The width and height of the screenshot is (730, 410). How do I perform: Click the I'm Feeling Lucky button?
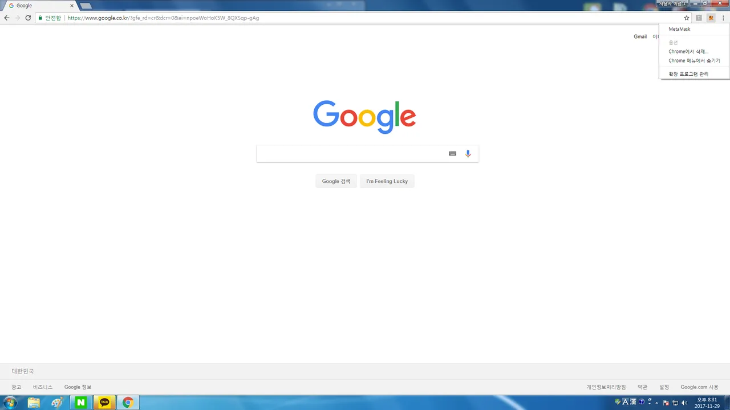(387, 181)
